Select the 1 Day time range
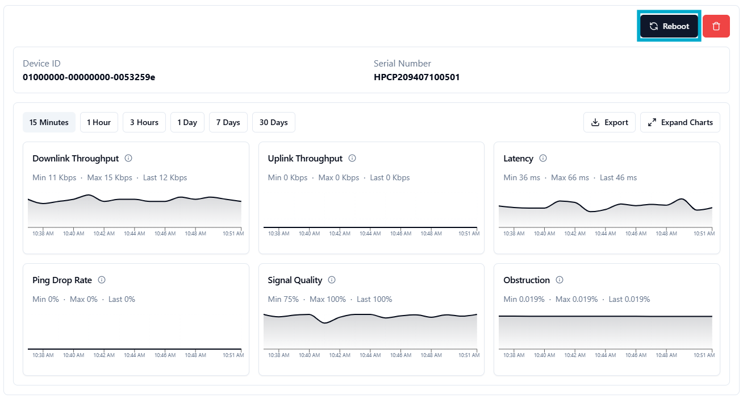Screen dimensions: 743x398 (187, 122)
